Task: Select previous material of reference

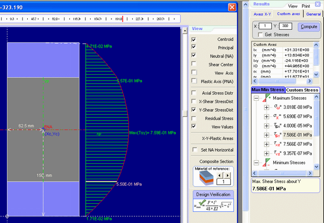Action: coord(219,175)
